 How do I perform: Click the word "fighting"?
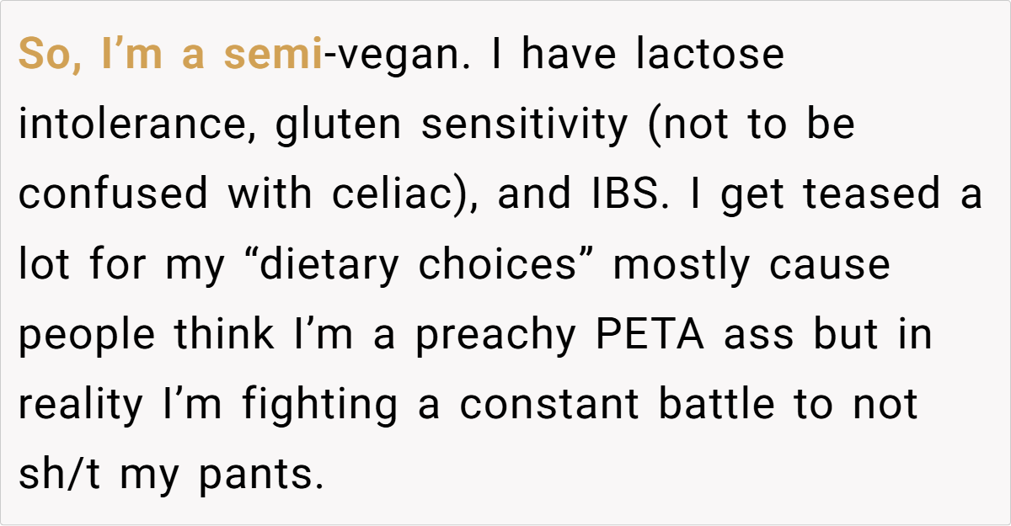click(320, 404)
